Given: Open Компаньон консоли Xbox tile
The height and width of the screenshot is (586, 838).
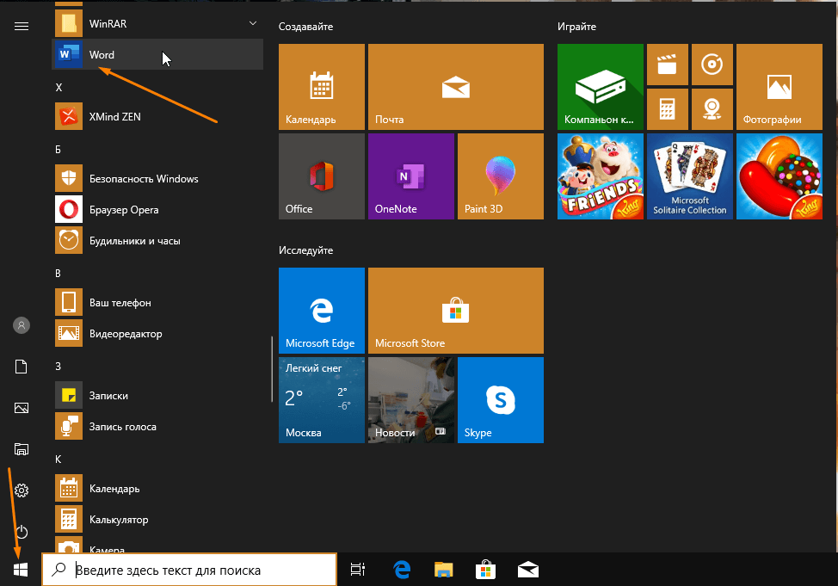Looking at the screenshot, I should pos(601,87).
